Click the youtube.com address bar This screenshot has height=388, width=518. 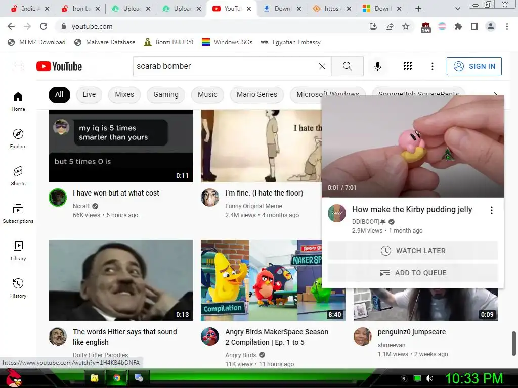click(x=211, y=26)
